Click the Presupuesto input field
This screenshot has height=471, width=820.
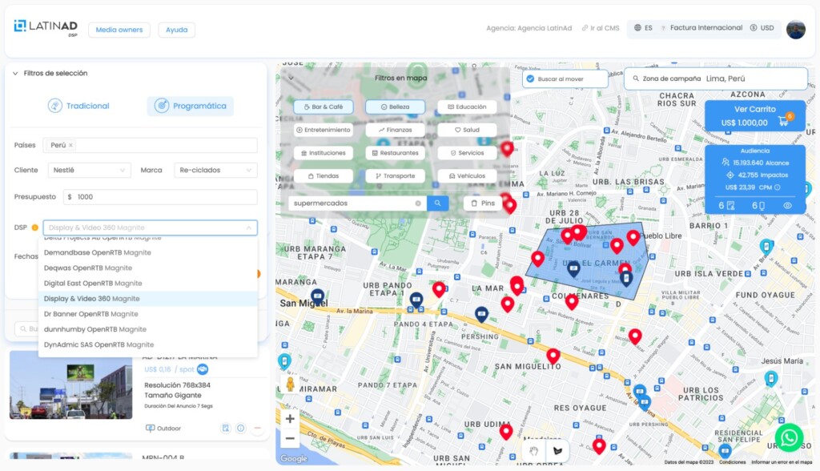pyautogui.click(x=160, y=197)
